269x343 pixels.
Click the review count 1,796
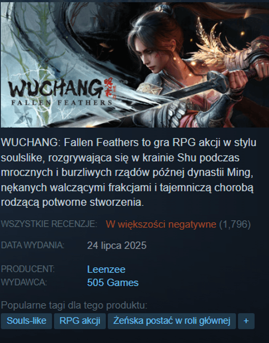[x=235, y=224]
